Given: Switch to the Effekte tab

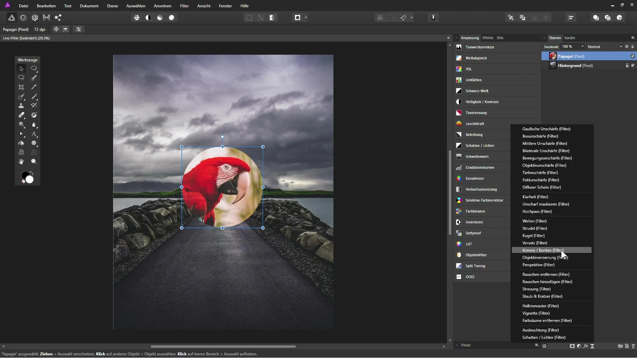Looking at the screenshot, I should coord(488,38).
